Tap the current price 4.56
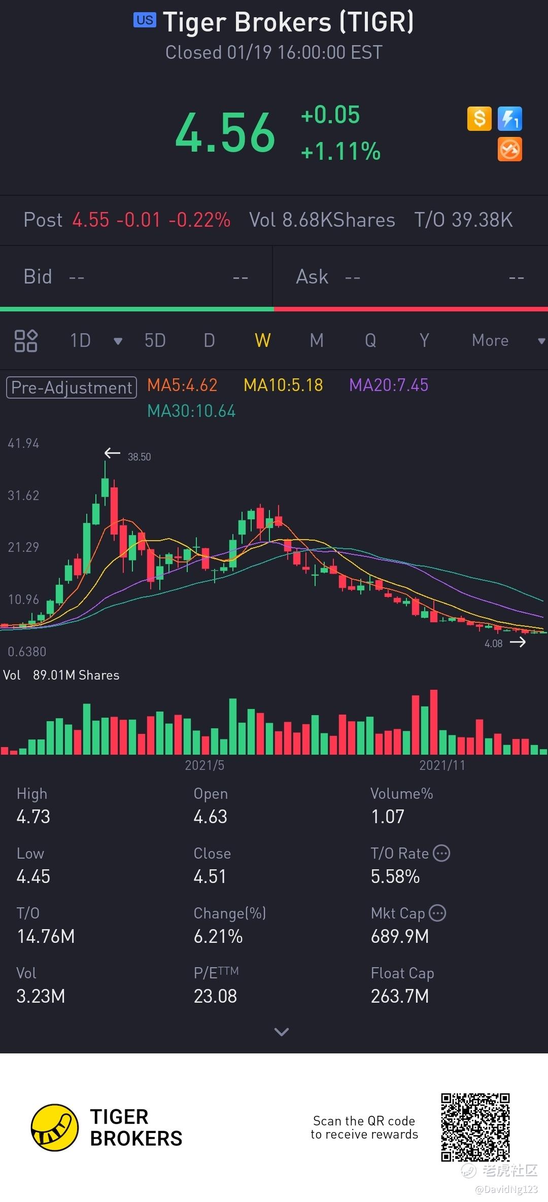The height and width of the screenshot is (1202, 548). [x=225, y=133]
